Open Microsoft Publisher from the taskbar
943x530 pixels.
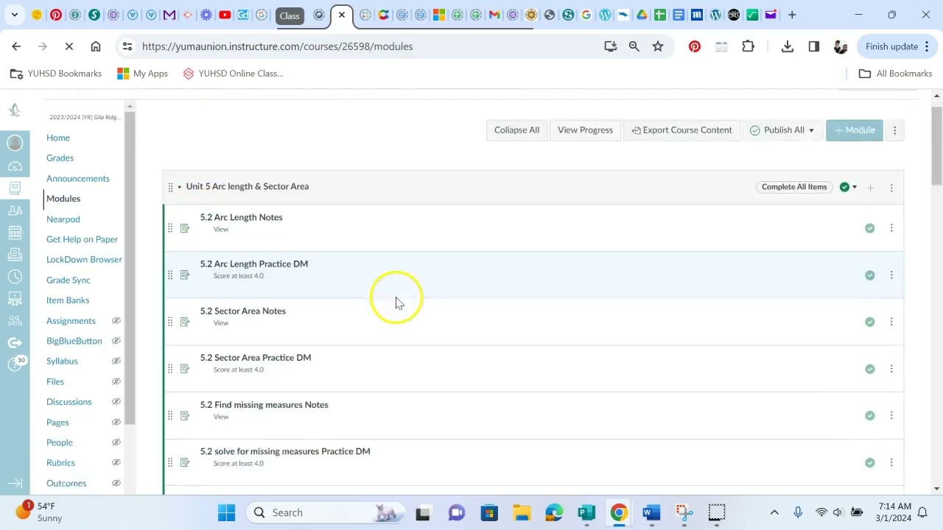tap(586, 512)
